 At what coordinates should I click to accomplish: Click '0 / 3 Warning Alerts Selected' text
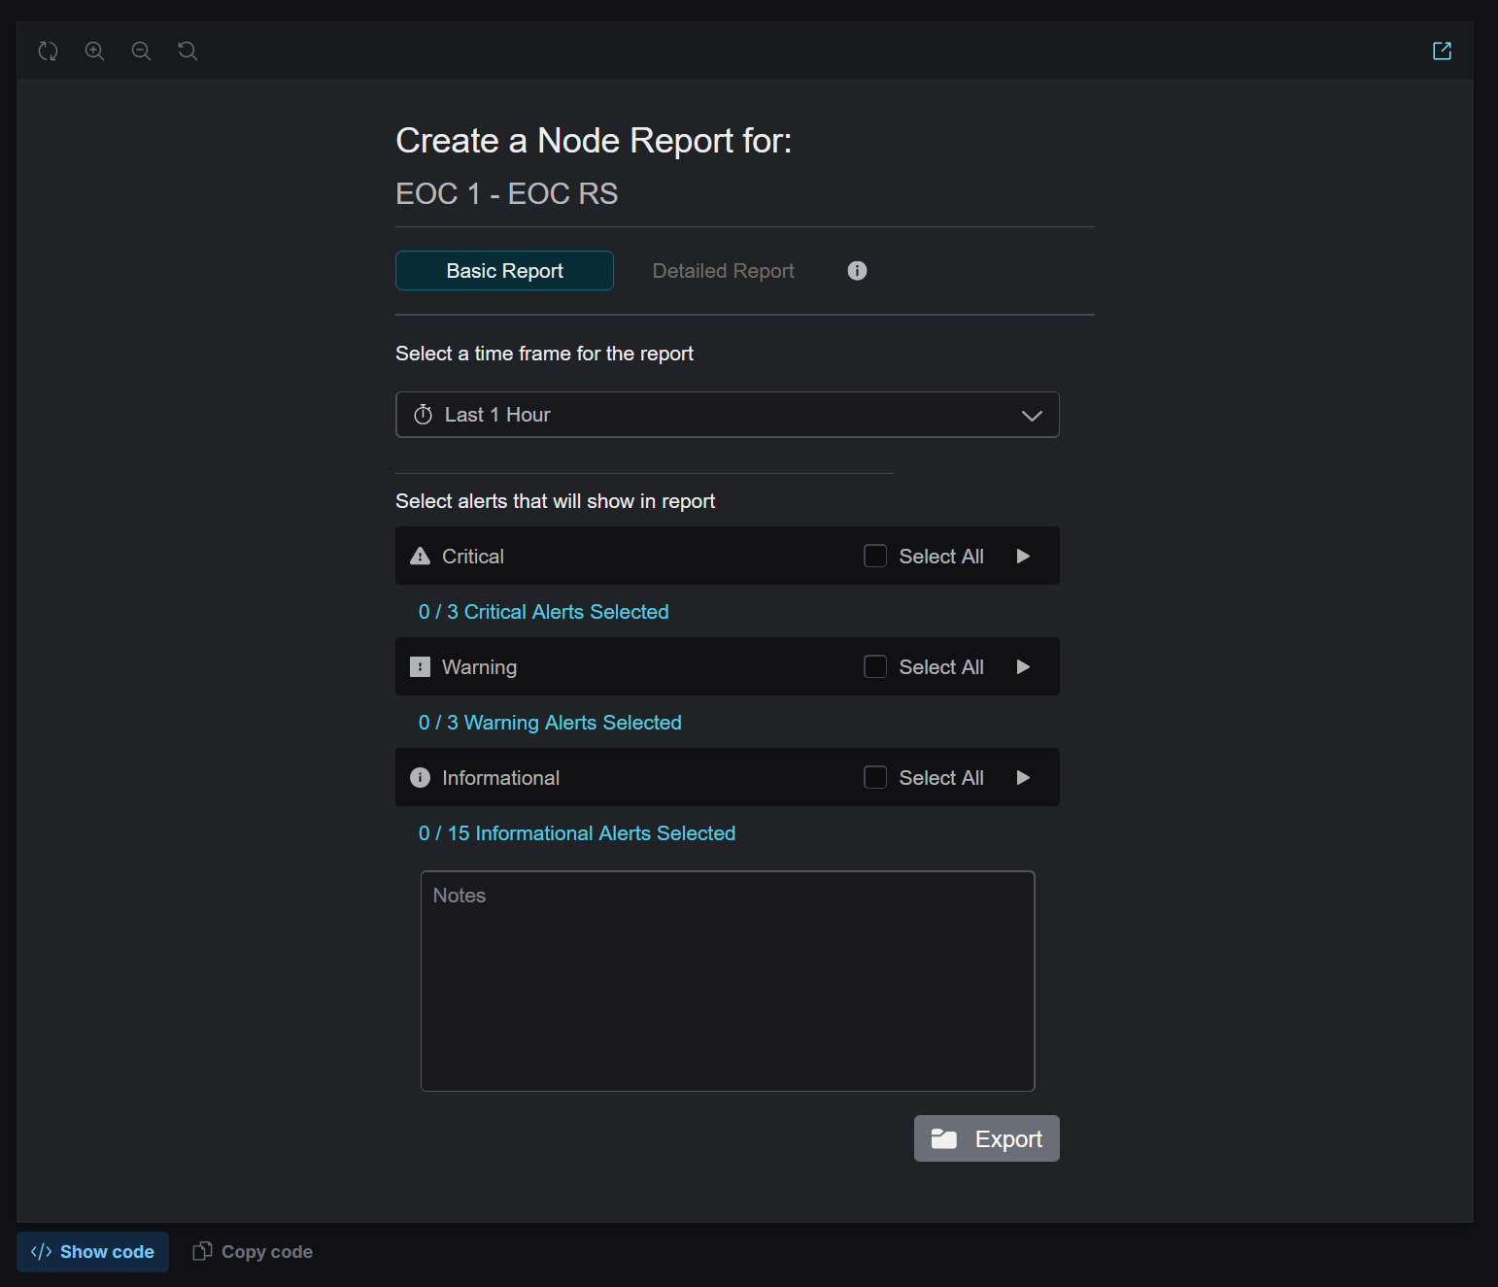point(550,723)
